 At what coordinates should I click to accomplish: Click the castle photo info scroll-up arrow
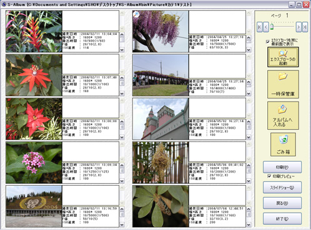point(249,122)
